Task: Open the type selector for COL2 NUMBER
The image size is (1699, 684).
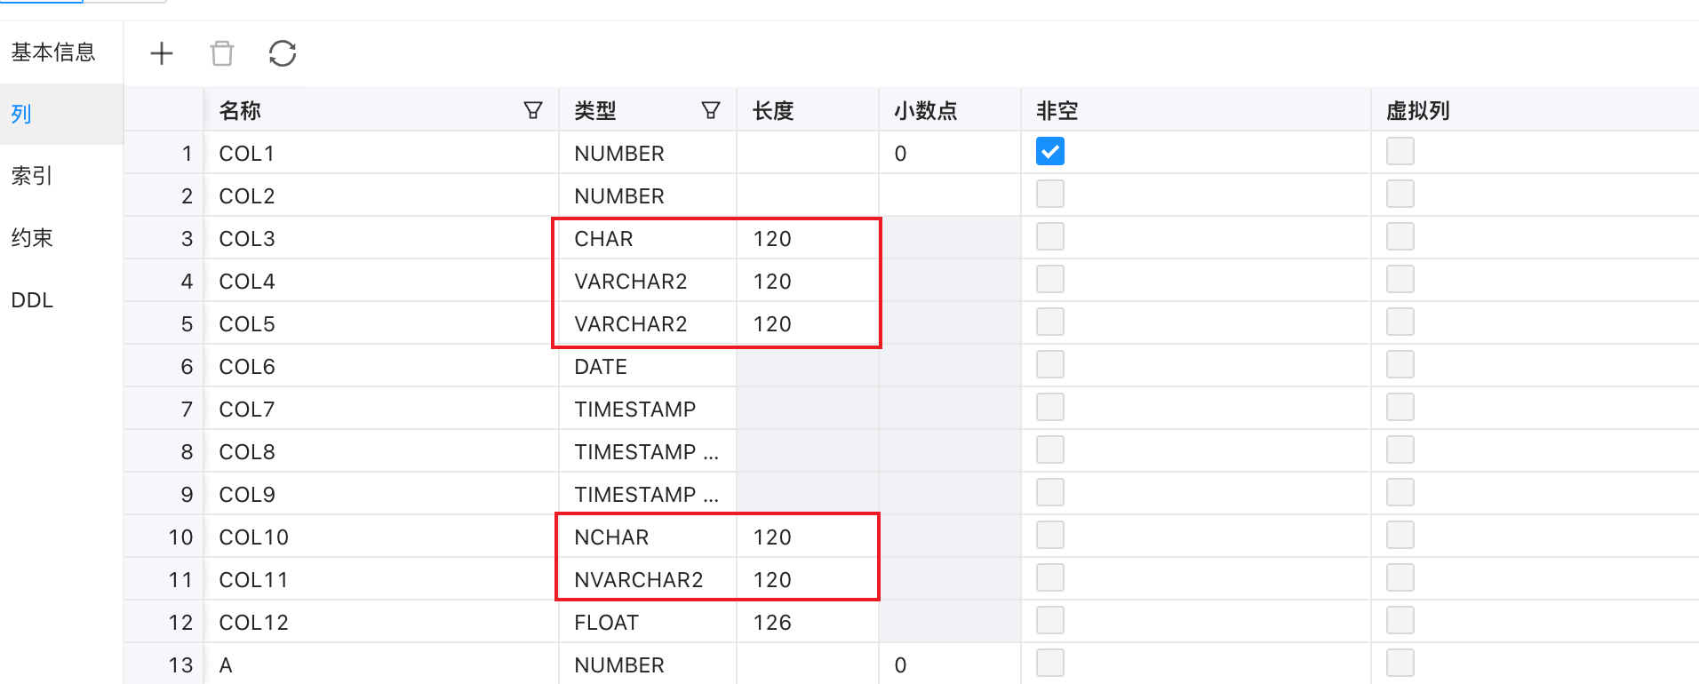Action: click(646, 195)
